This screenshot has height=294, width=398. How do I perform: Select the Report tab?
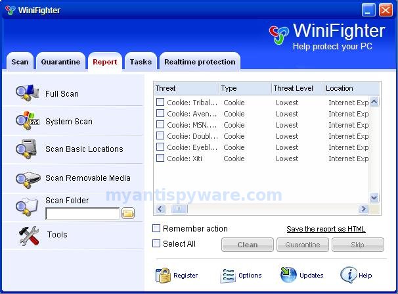(x=105, y=62)
